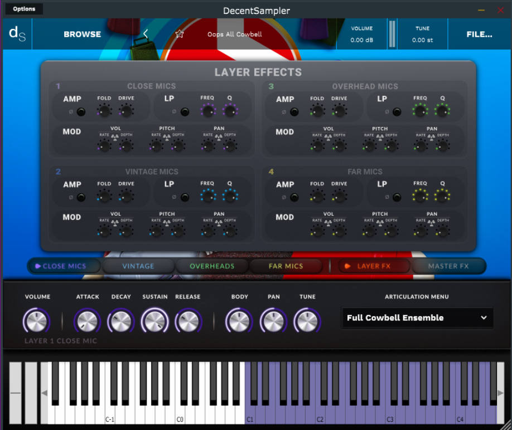The image size is (512, 430).
Task: Click the keyboard left scroll arrow
Action: (x=45, y=392)
